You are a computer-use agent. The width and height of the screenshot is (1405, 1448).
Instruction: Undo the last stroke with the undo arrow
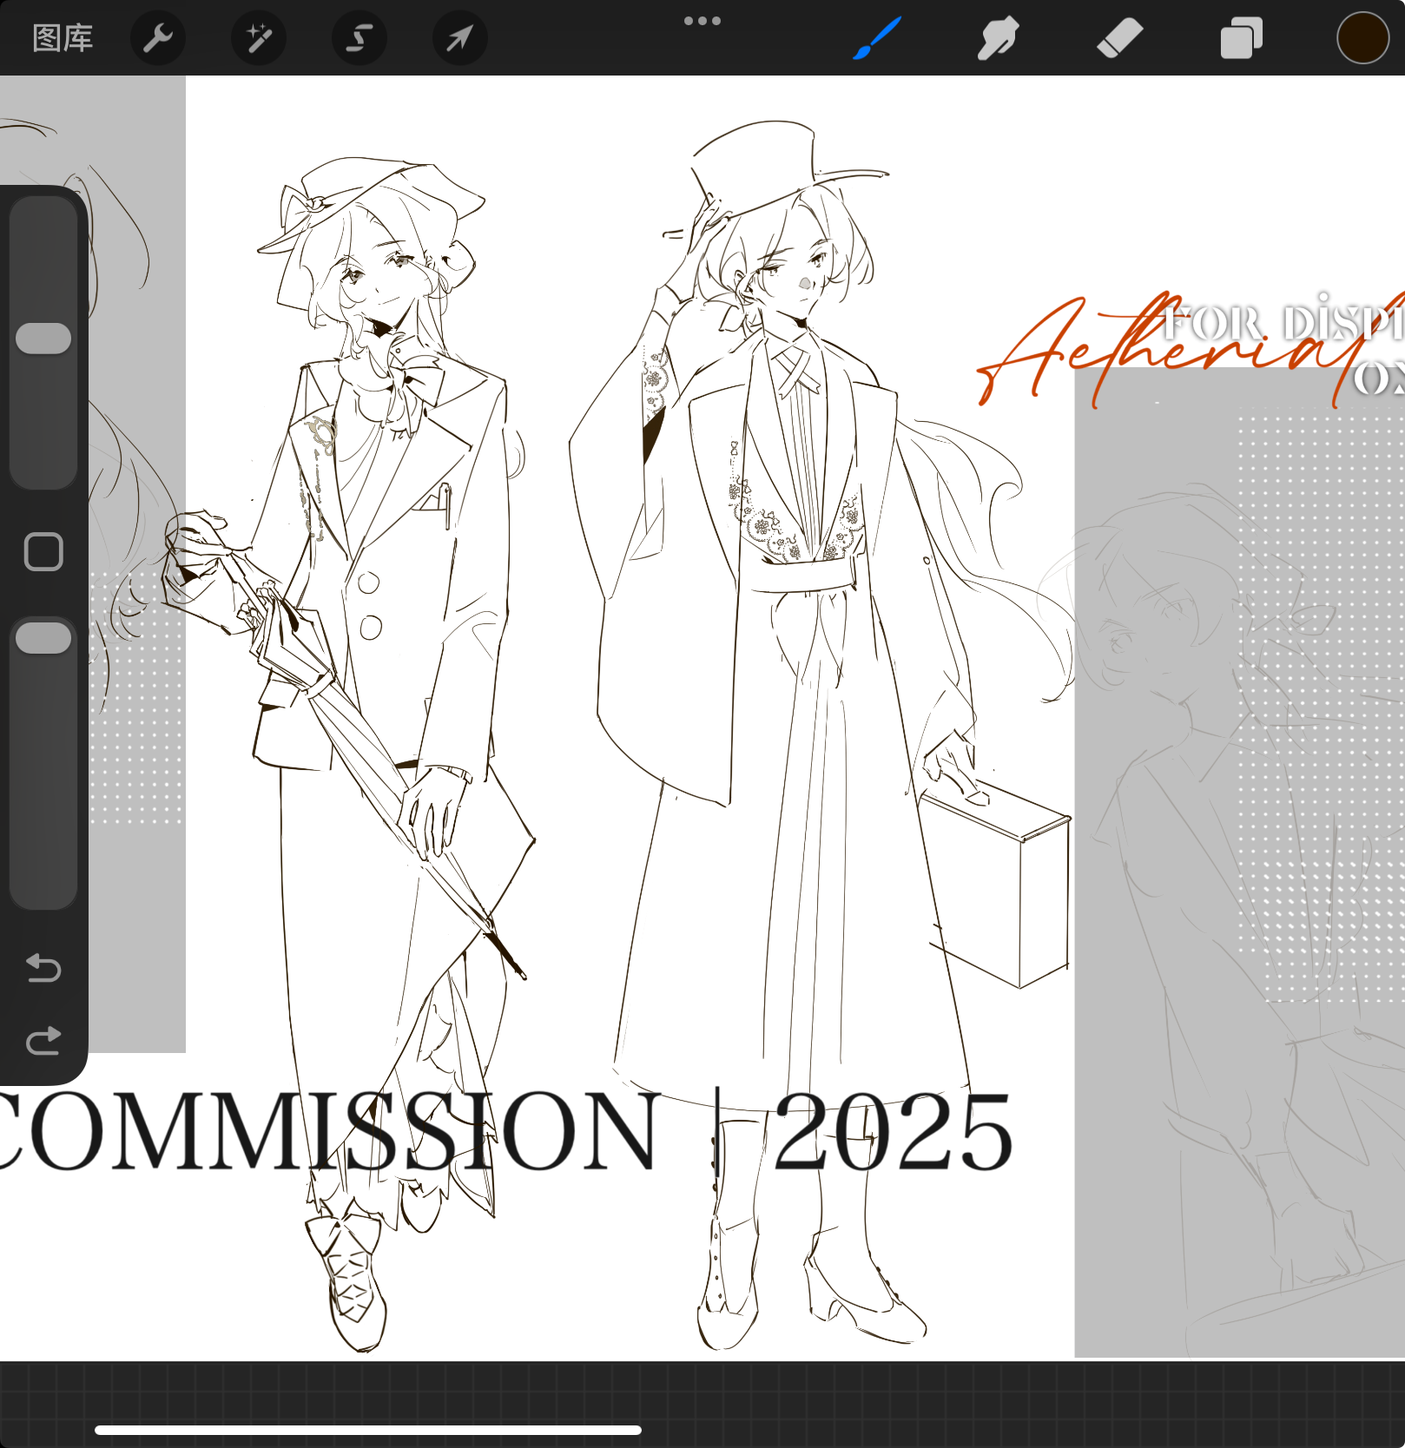coord(43,967)
